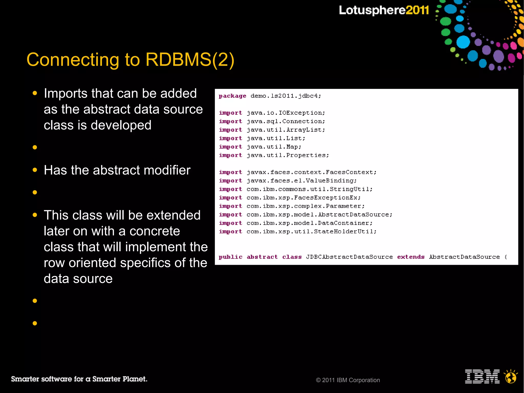Click the IBM logo
The image size is (524, 393).
click(482, 376)
